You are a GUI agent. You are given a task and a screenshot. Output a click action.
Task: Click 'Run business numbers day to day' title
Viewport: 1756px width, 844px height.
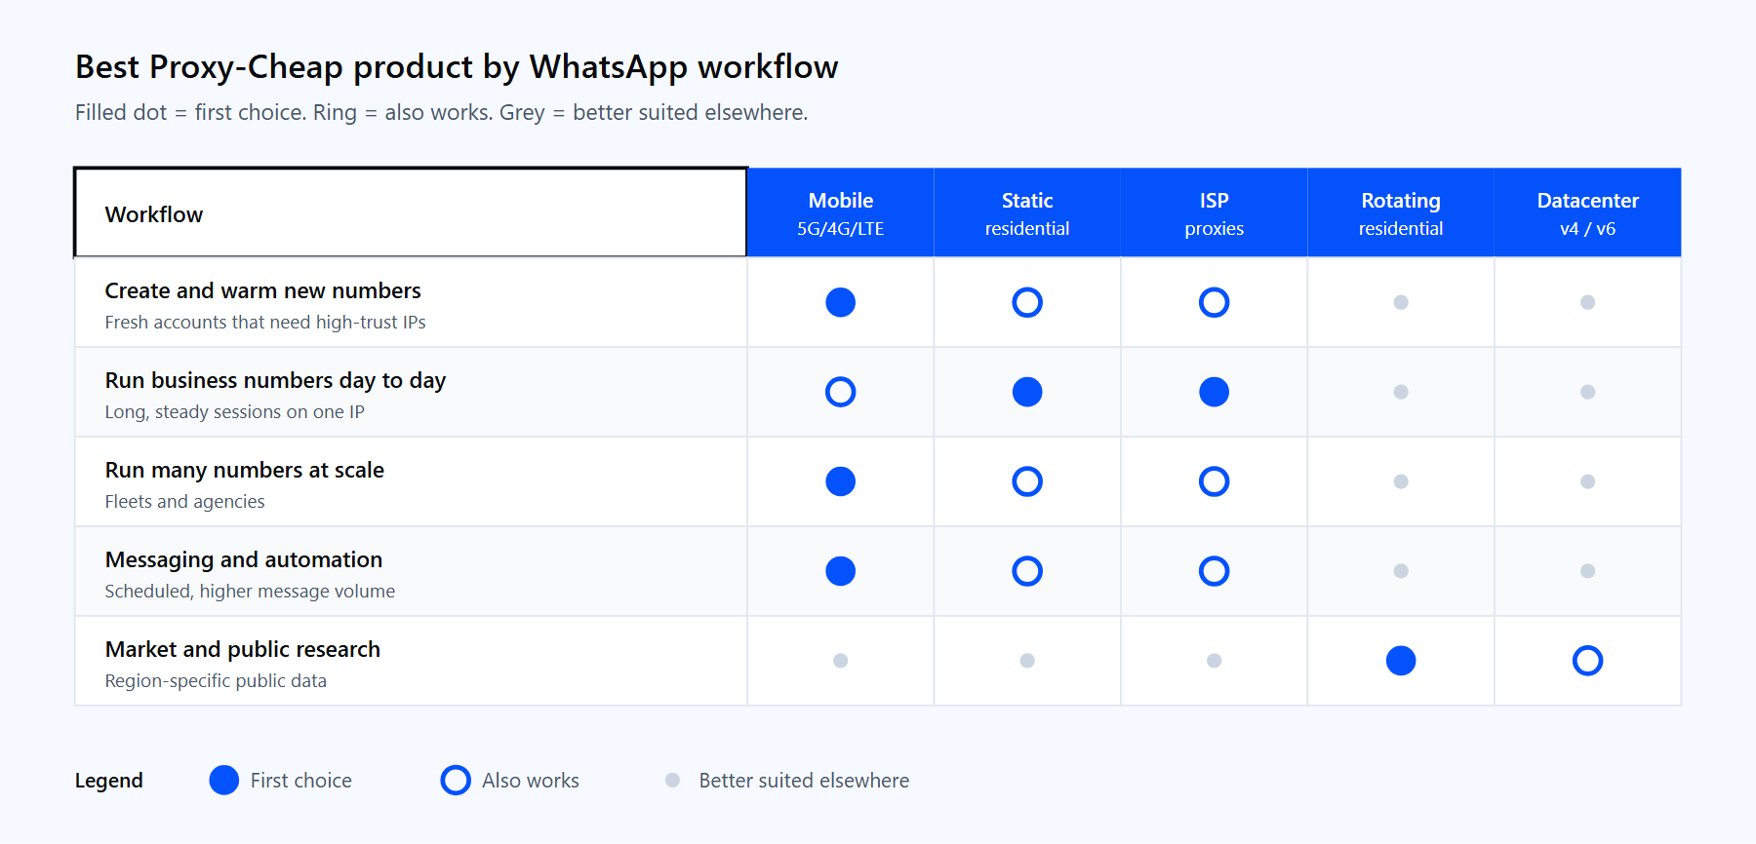click(275, 380)
